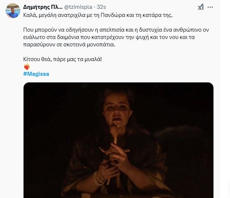Click the first line starting with Καλά
This screenshot has height=198, width=230.
(98, 15)
